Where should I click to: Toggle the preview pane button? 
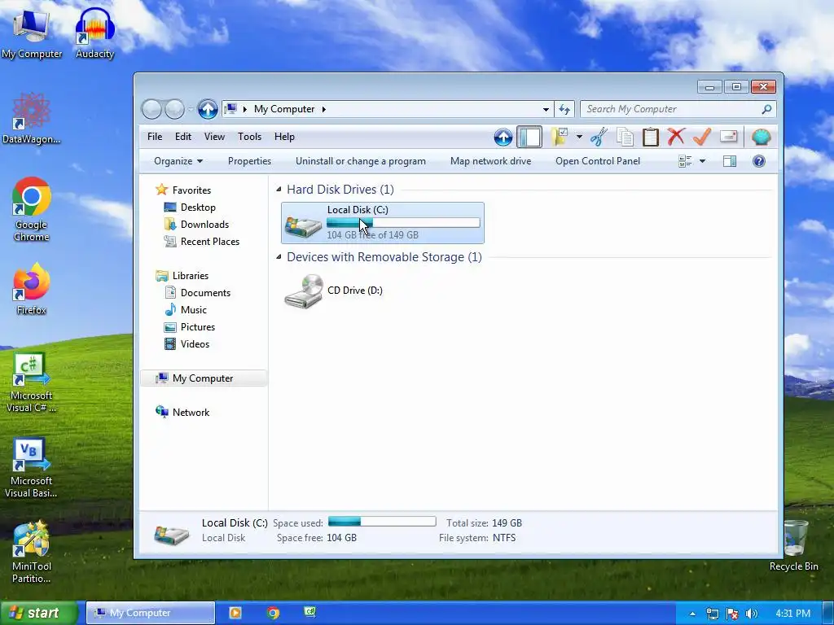730,161
